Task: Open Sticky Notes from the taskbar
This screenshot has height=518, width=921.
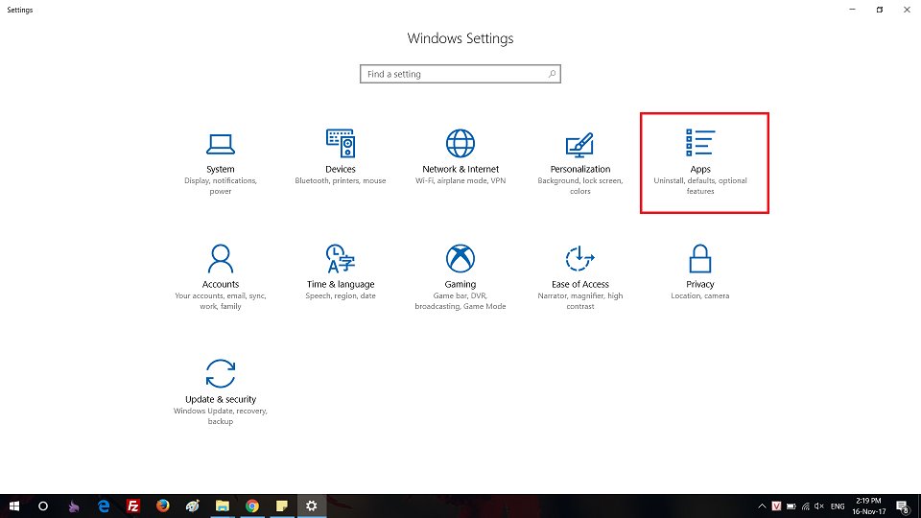Action: [282, 506]
